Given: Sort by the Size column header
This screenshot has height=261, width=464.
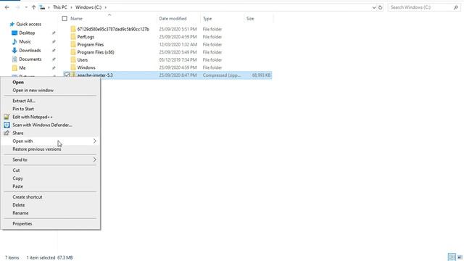Looking at the screenshot, I should click(x=250, y=19).
